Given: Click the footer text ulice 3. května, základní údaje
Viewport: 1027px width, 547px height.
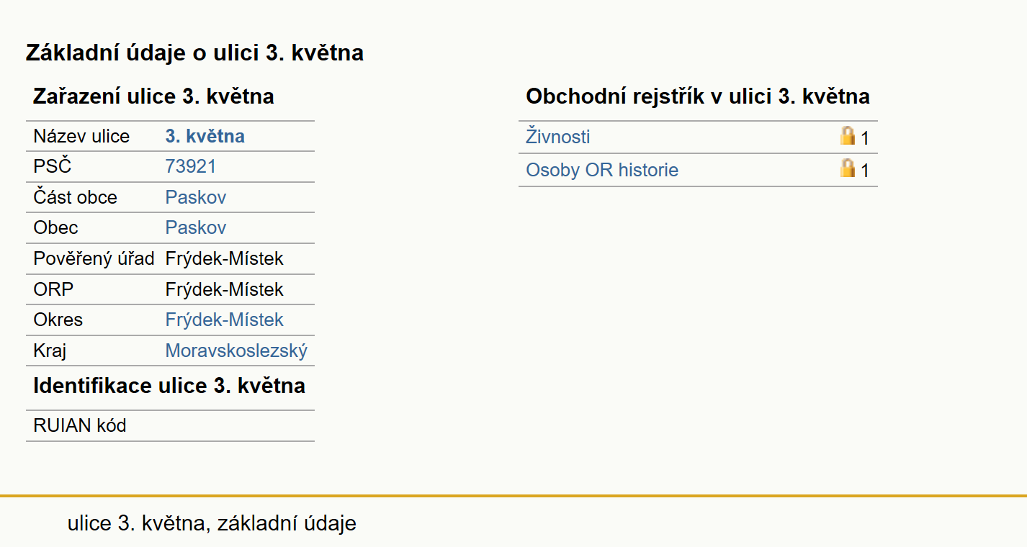Looking at the screenshot, I should 212,523.
